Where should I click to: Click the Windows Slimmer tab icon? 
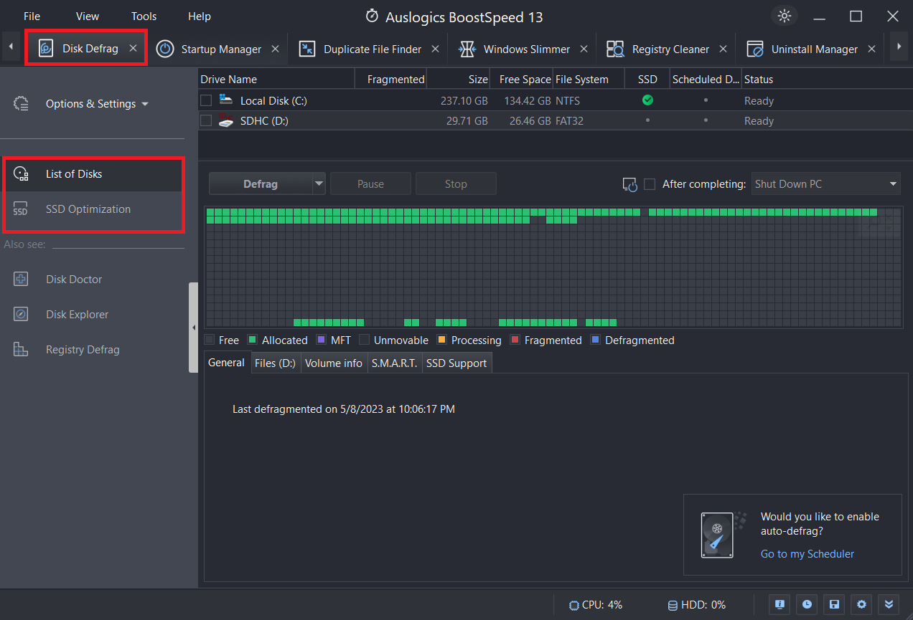point(467,49)
